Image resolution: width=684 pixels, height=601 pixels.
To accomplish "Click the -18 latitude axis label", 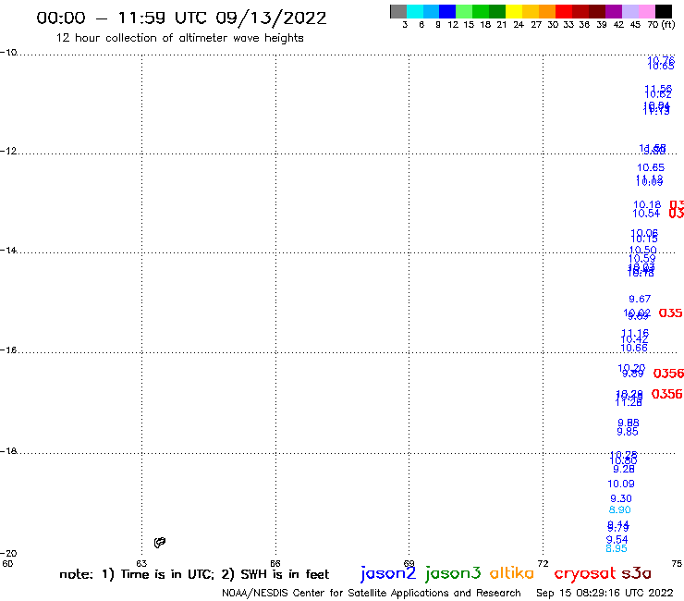I will [8, 451].
